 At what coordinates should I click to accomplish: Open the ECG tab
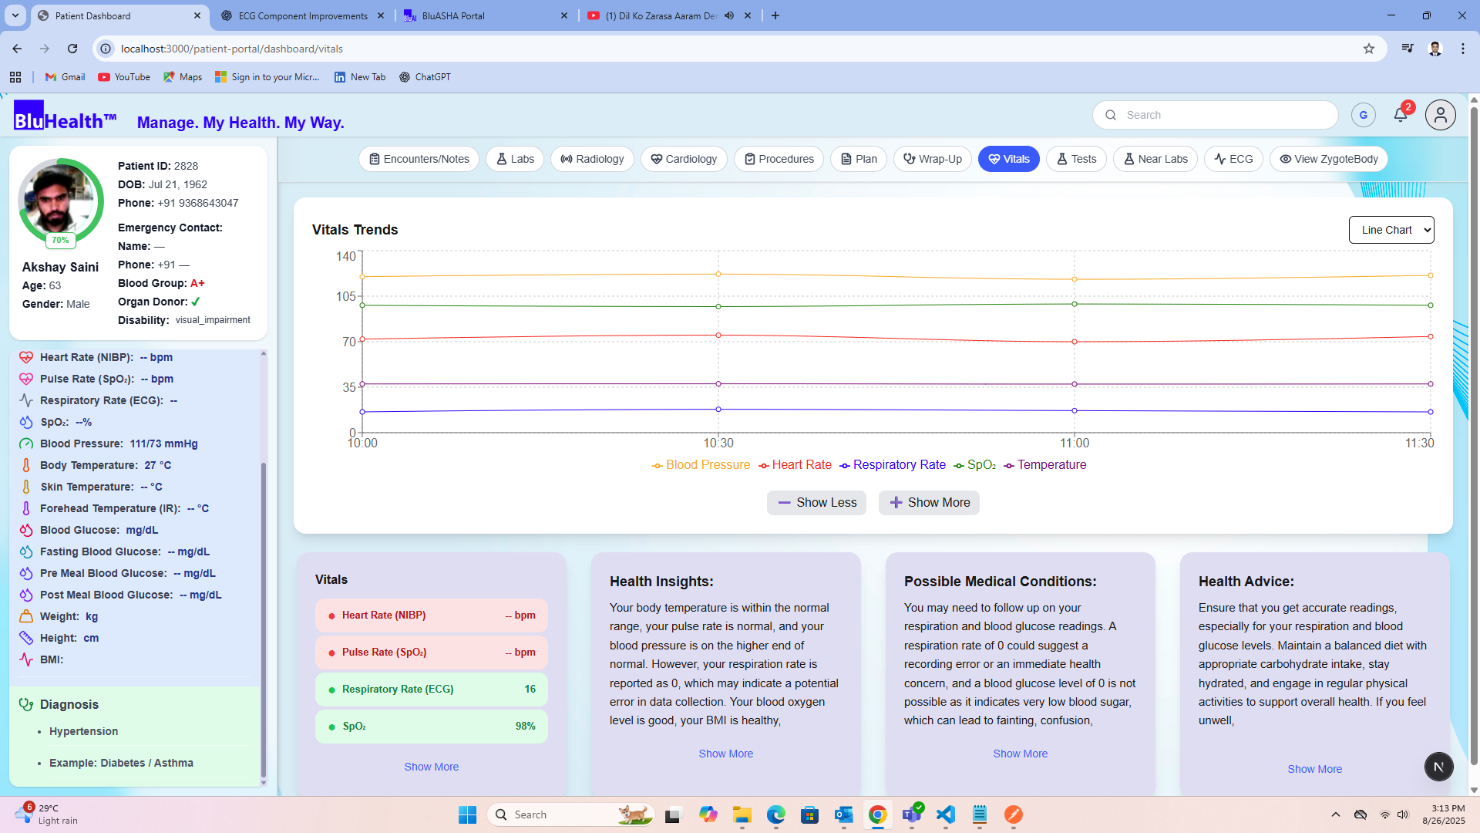click(x=1233, y=159)
